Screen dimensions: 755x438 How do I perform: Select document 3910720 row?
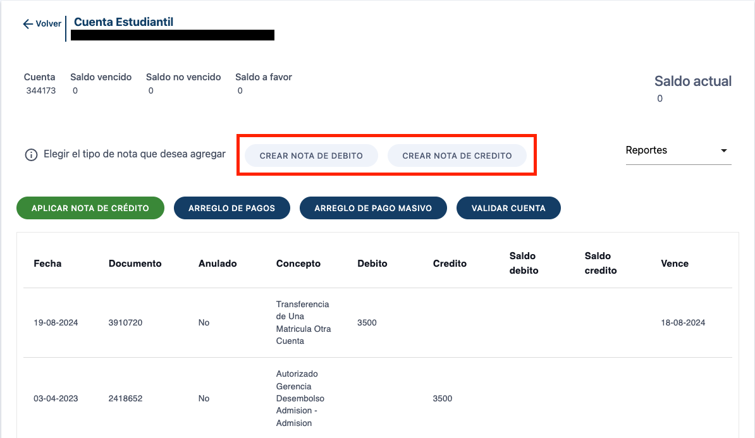[125, 323]
